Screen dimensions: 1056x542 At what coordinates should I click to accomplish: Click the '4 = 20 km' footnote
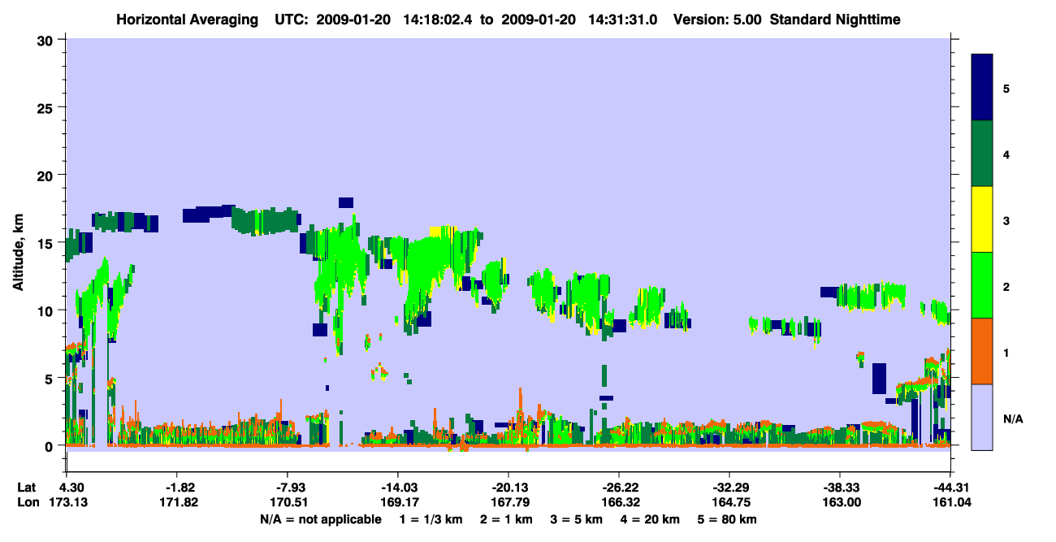click(651, 518)
